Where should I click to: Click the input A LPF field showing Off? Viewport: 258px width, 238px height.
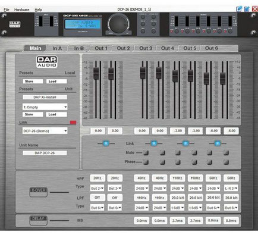[x=97, y=198]
